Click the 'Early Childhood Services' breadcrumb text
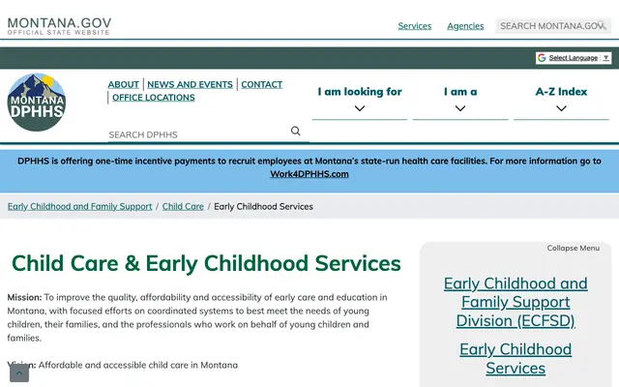 [263, 206]
